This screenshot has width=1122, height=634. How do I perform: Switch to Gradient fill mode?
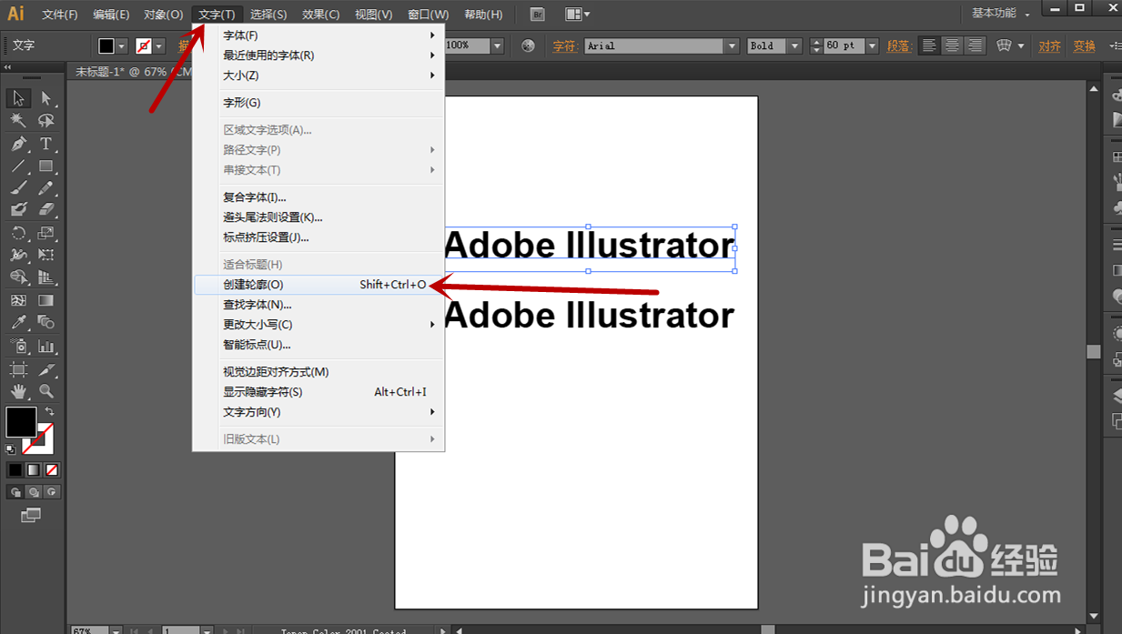[x=34, y=470]
